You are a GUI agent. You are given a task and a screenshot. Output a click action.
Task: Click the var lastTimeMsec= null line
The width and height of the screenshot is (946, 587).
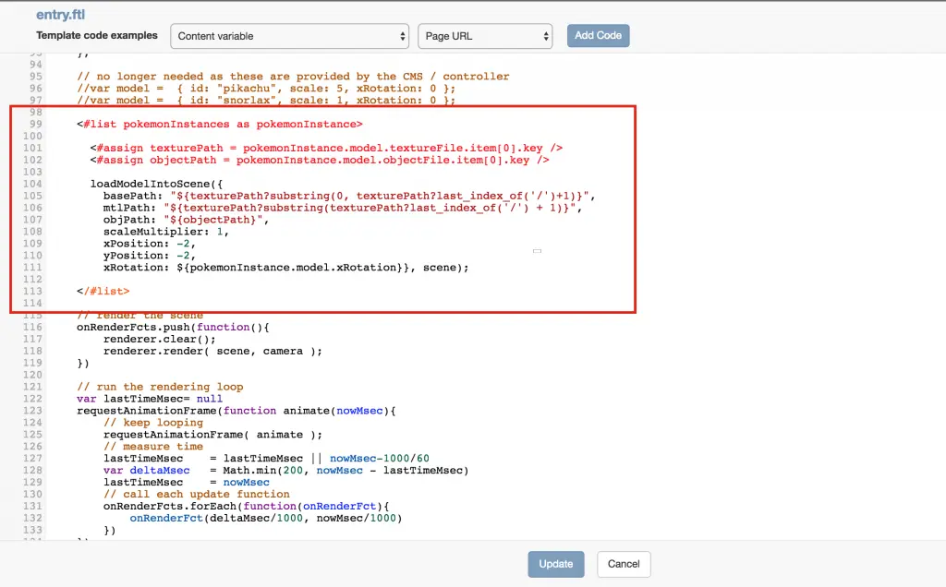[x=149, y=399]
